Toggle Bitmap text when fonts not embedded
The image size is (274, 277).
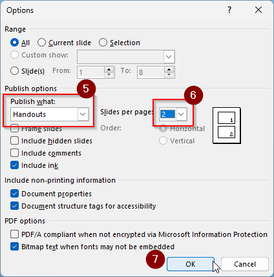tap(14, 247)
